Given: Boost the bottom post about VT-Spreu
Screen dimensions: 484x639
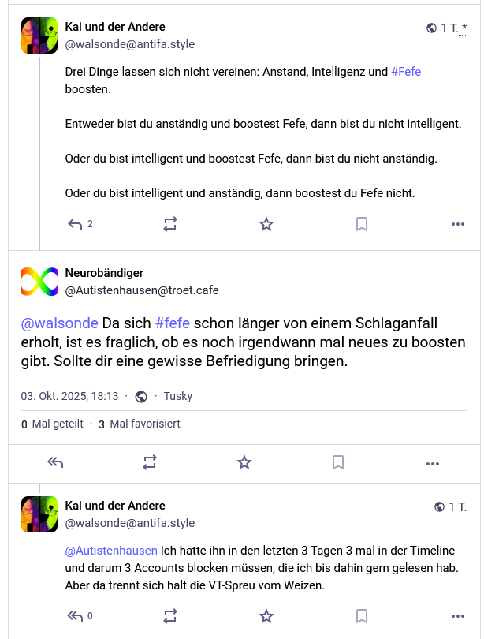Looking at the screenshot, I should tap(170, 616).
